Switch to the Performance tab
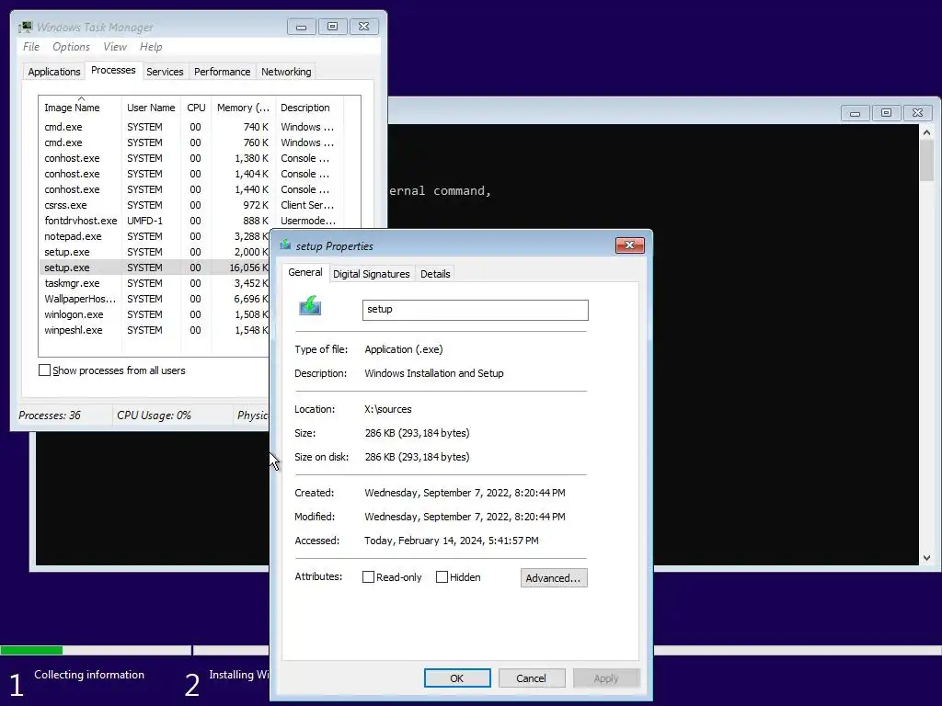This screenshot has height=706, width=942. (223, 72)
